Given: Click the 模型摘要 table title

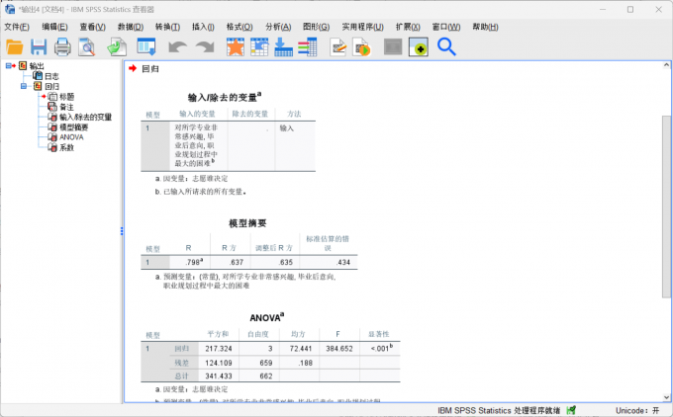Looking at the screenshot, I should (x=247, y=223).
